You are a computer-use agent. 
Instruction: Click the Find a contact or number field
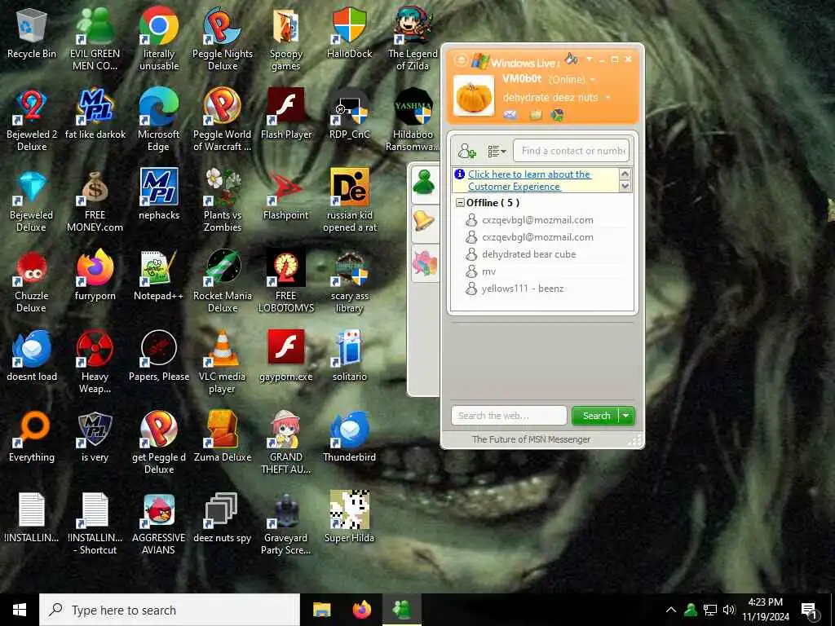point(571,151)
